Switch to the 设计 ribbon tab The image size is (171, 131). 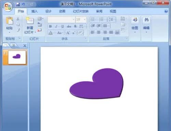click(x=48, y=11)
